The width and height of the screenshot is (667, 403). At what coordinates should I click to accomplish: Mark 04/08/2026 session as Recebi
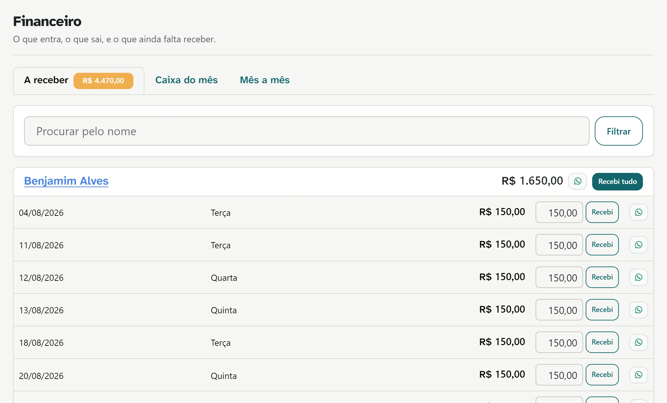pos(602,212)
